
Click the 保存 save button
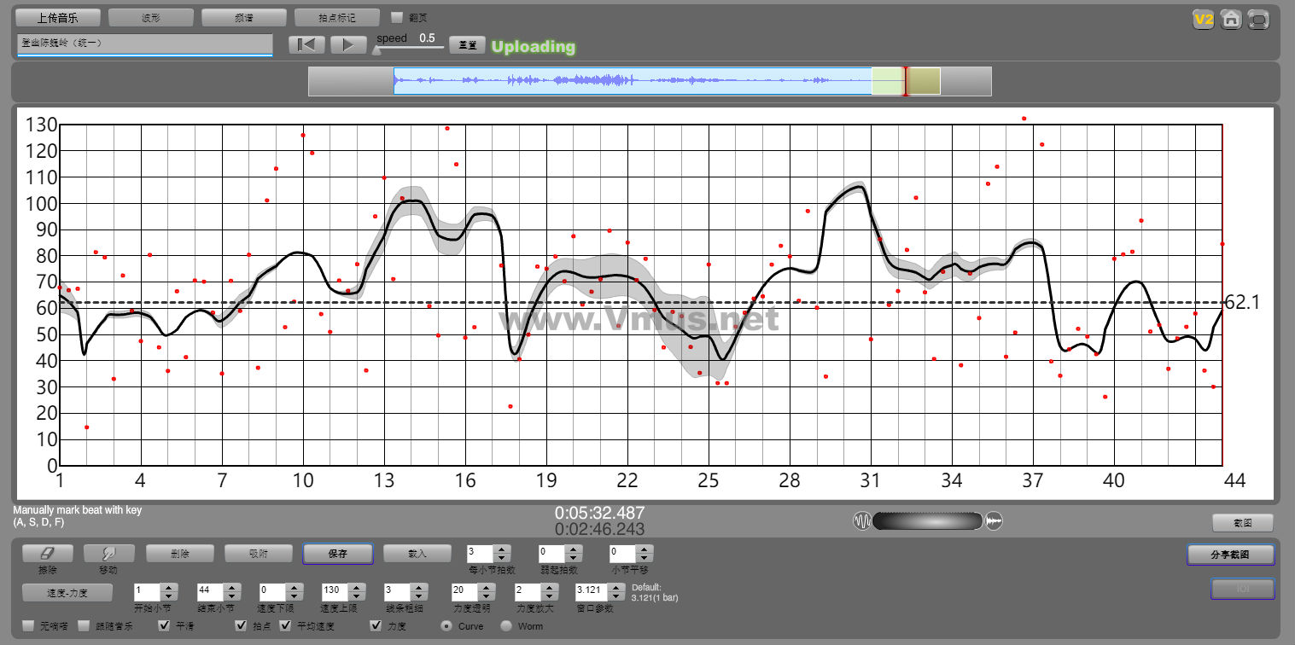(338, 553)
